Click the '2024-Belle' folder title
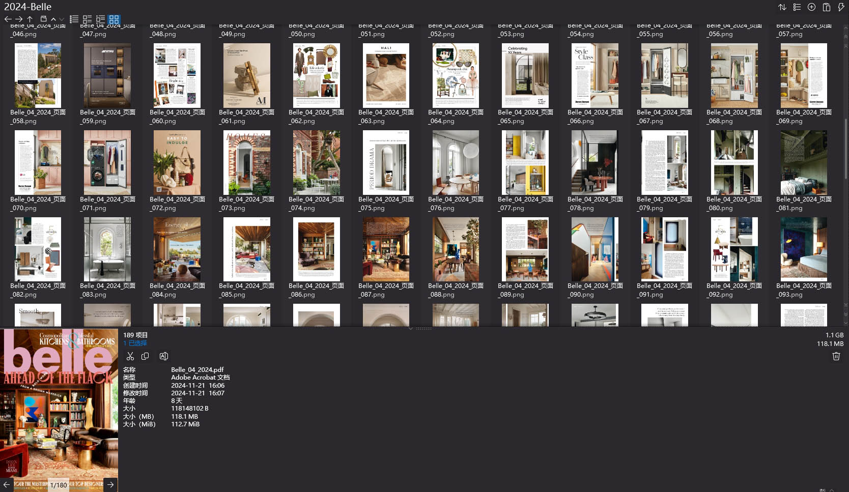This screenshot has height=492, width=849. click(28, 7)
